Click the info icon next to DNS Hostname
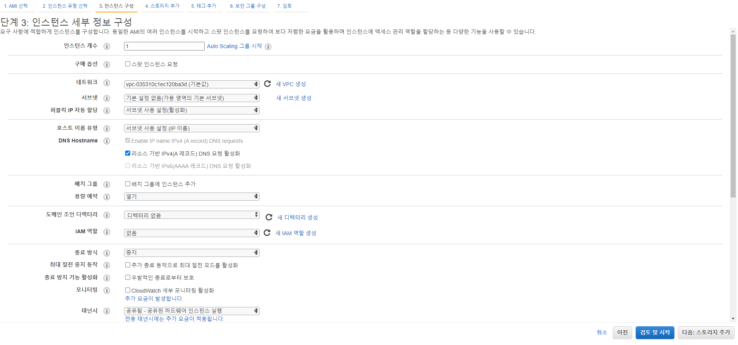Screen dimensions: 738x345 (107, 141)
